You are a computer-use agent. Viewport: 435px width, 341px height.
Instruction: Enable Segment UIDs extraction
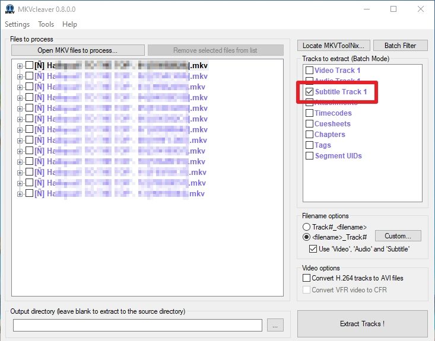click(309, 155)
